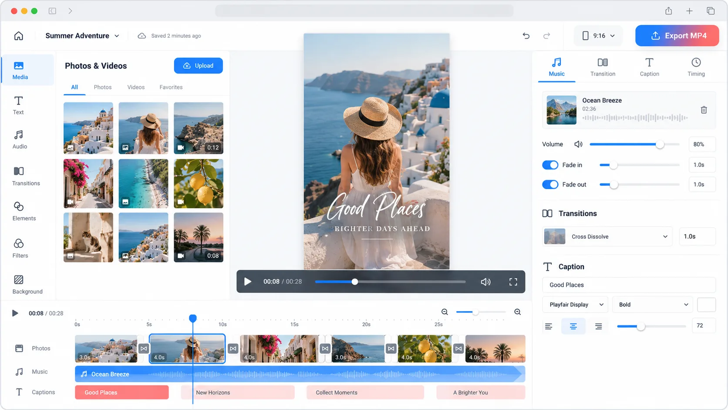Zoom out the timeline
Screen dimensions: 728x410
pyautogui.click(x=445, y=312)
